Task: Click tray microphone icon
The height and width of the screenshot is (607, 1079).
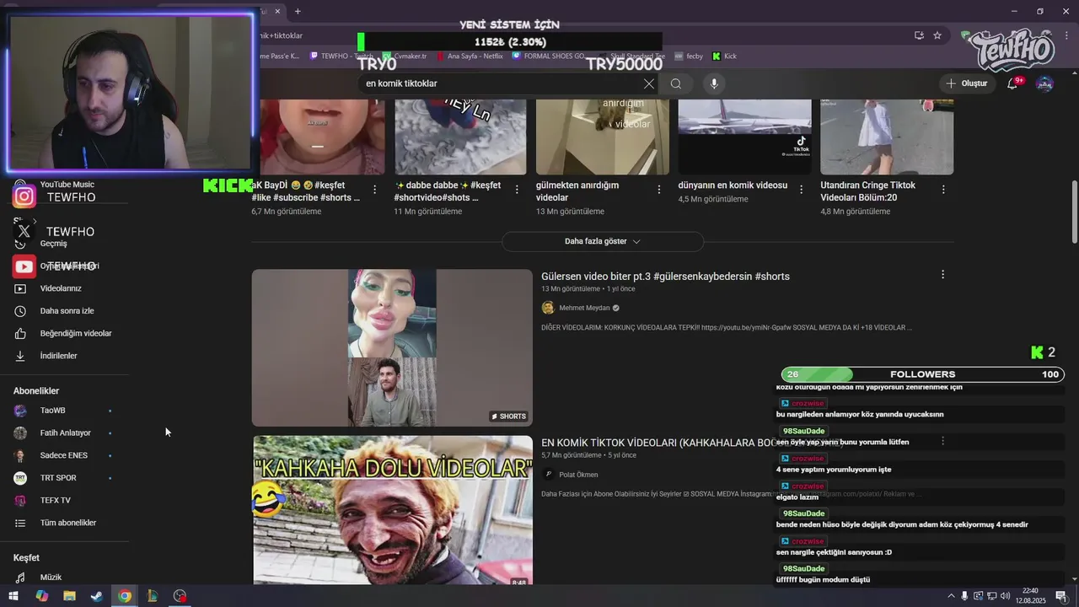Action: click(965, 596)
